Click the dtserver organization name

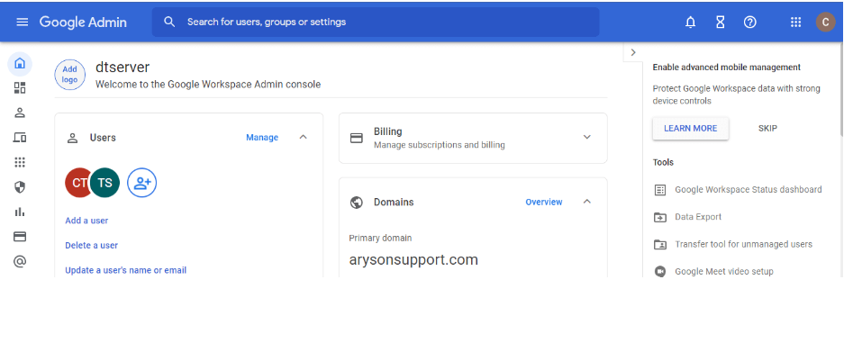(123, 68)
